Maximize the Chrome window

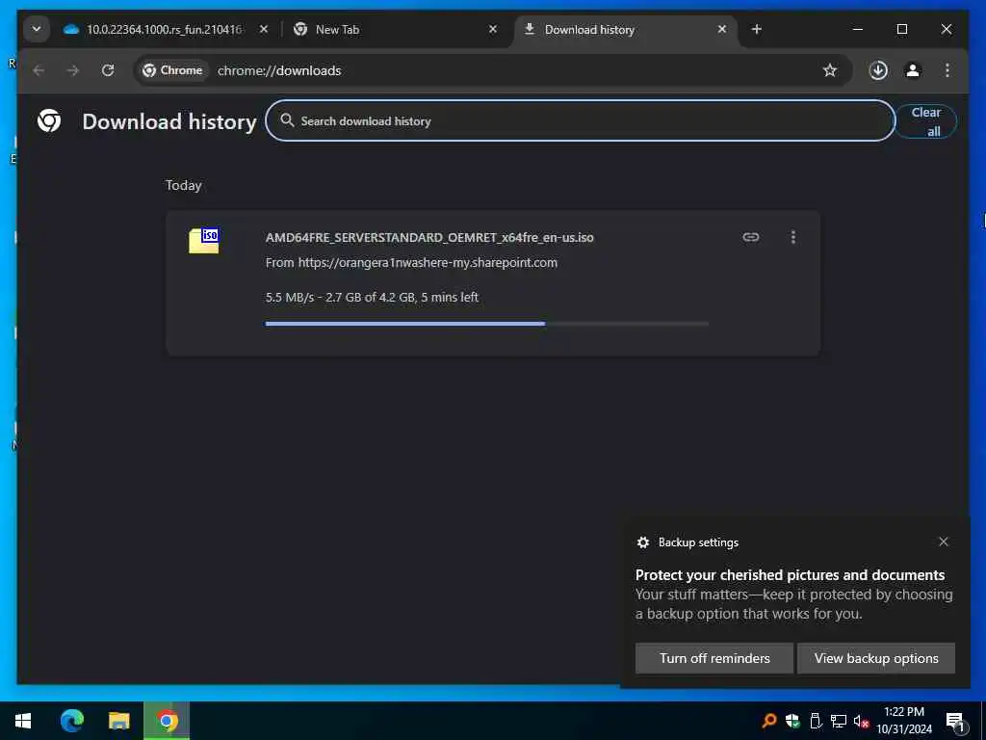[901, 29]
